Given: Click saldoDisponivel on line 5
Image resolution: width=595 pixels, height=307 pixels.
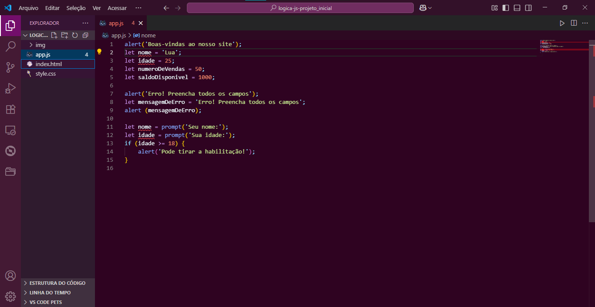Looking at the screenshot, I should pyautogui.click(x=163, y=77).
